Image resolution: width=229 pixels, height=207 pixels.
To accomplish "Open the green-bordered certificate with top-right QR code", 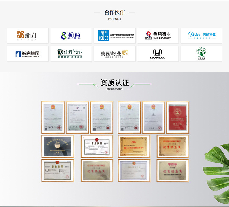I will click(77, 118).
